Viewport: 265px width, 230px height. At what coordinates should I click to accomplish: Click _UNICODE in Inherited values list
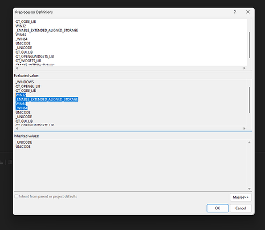[x=24, y=142]
